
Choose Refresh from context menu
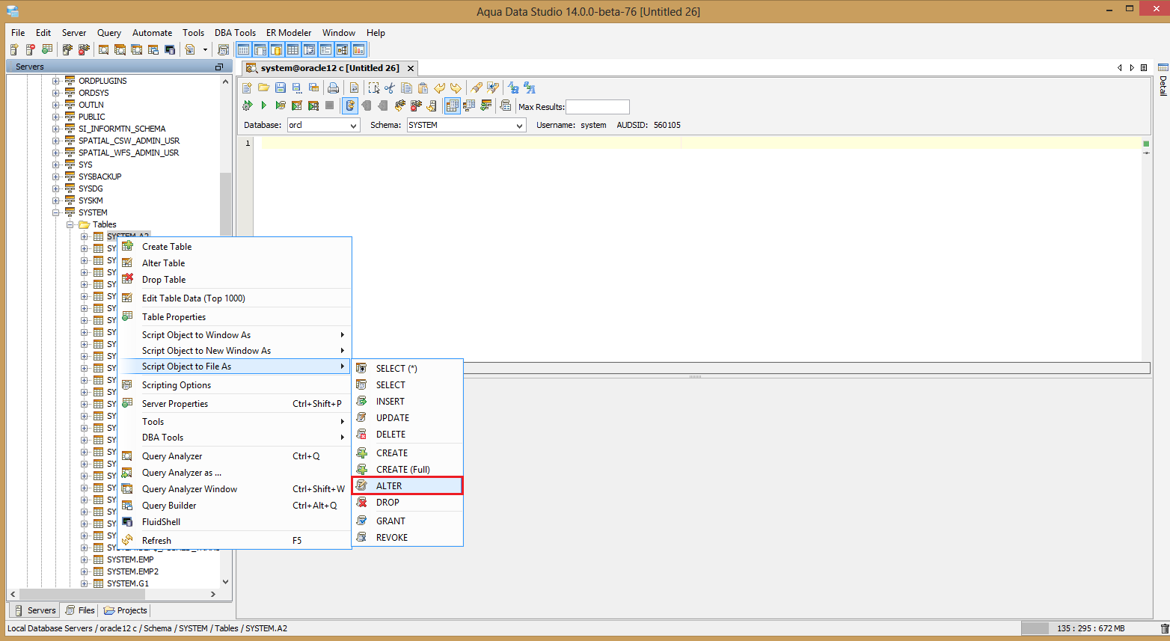click(235, 540)
